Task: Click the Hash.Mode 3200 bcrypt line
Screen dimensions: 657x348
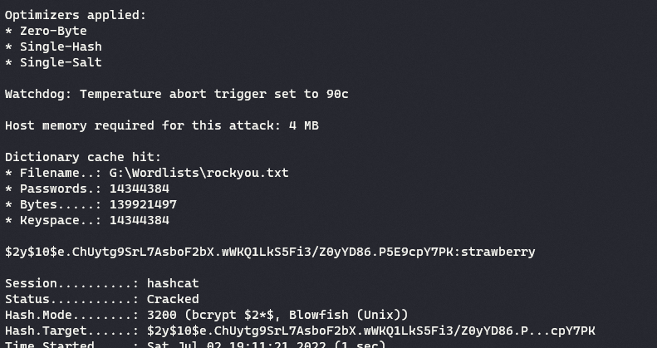Action: 206,315
